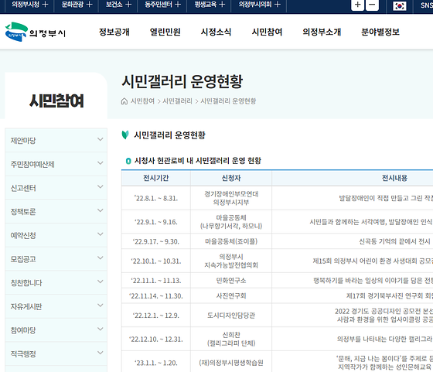433x372 pixels.
Task: Click the zoom out minus button
Action: (x=372, y=5)
